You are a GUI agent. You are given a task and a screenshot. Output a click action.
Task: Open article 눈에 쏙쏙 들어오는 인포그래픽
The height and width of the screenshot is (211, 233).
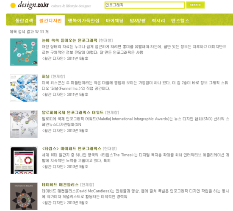[x=69, y=40]
